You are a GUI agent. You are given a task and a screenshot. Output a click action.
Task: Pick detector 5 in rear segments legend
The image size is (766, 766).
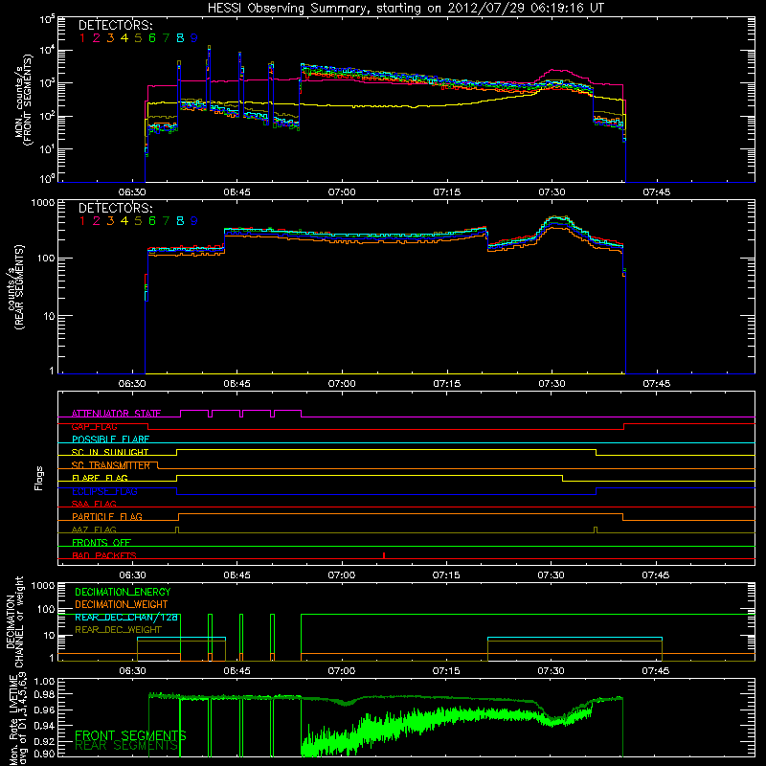pyautogui.click(x=138, y=221)
